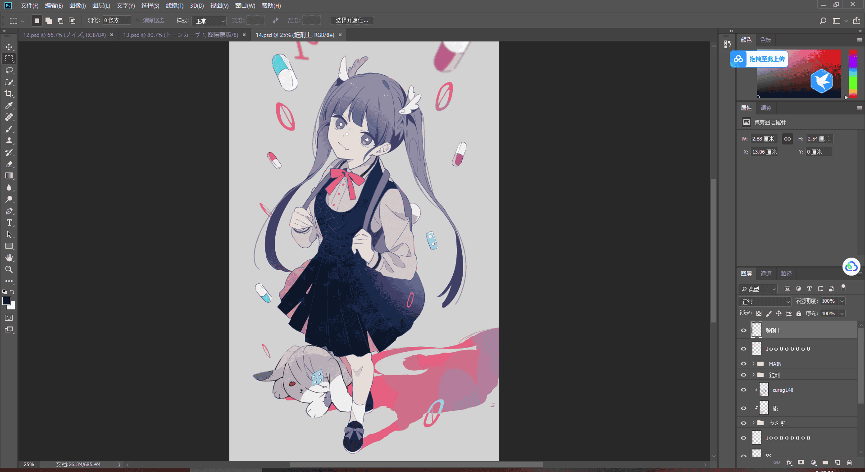Screen dimensions: 865x472
Task: Select the Brush tool
Action: 9,129
